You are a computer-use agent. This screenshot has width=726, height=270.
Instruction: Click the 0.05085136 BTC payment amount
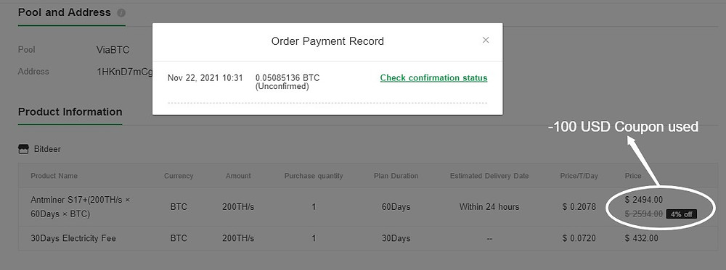point(287,78)
